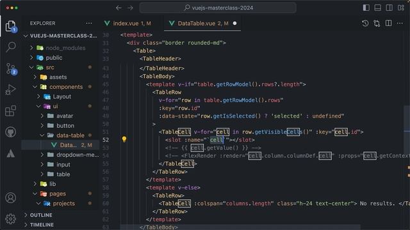Open the Accounts menu icon
410x230 pixels.
[11, 198]
